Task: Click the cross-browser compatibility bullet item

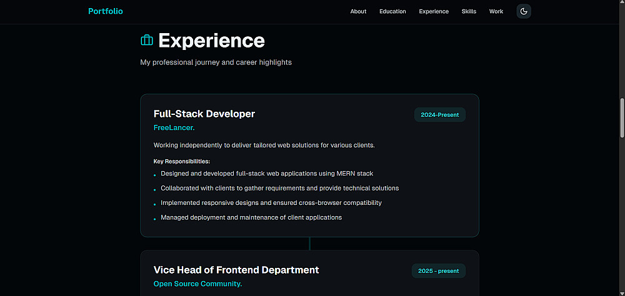Action: click(271, 202)
